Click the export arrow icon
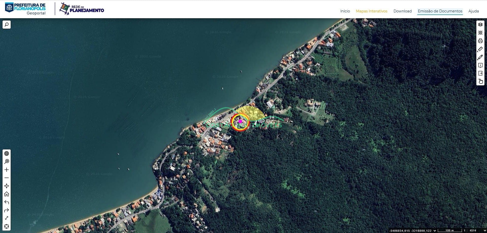The image size is (487, 233). 480,73
